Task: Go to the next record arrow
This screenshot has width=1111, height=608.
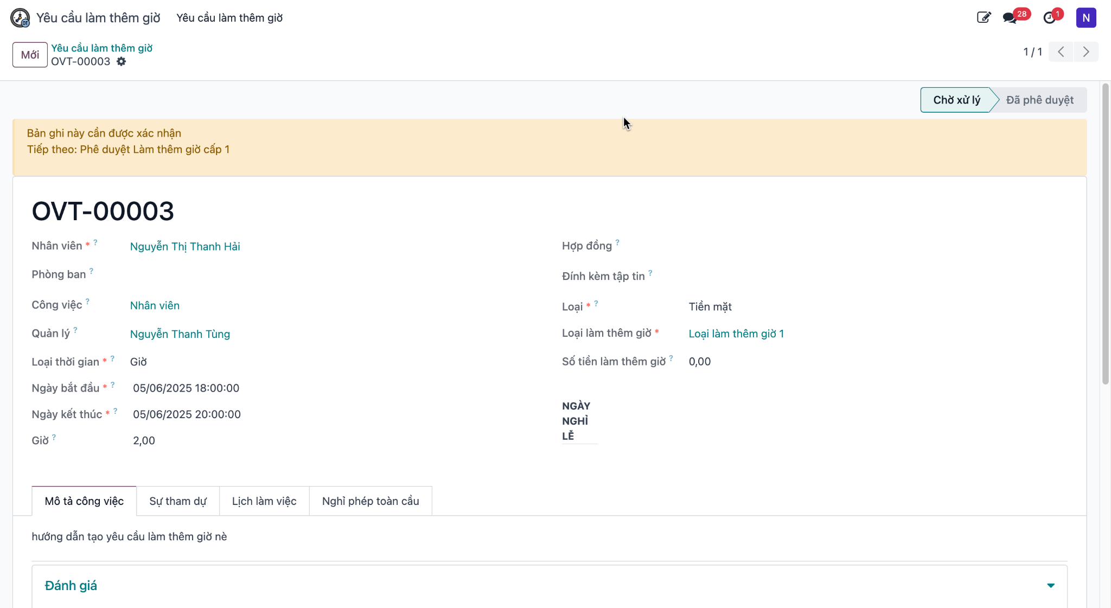Action: click(1086, 52)
